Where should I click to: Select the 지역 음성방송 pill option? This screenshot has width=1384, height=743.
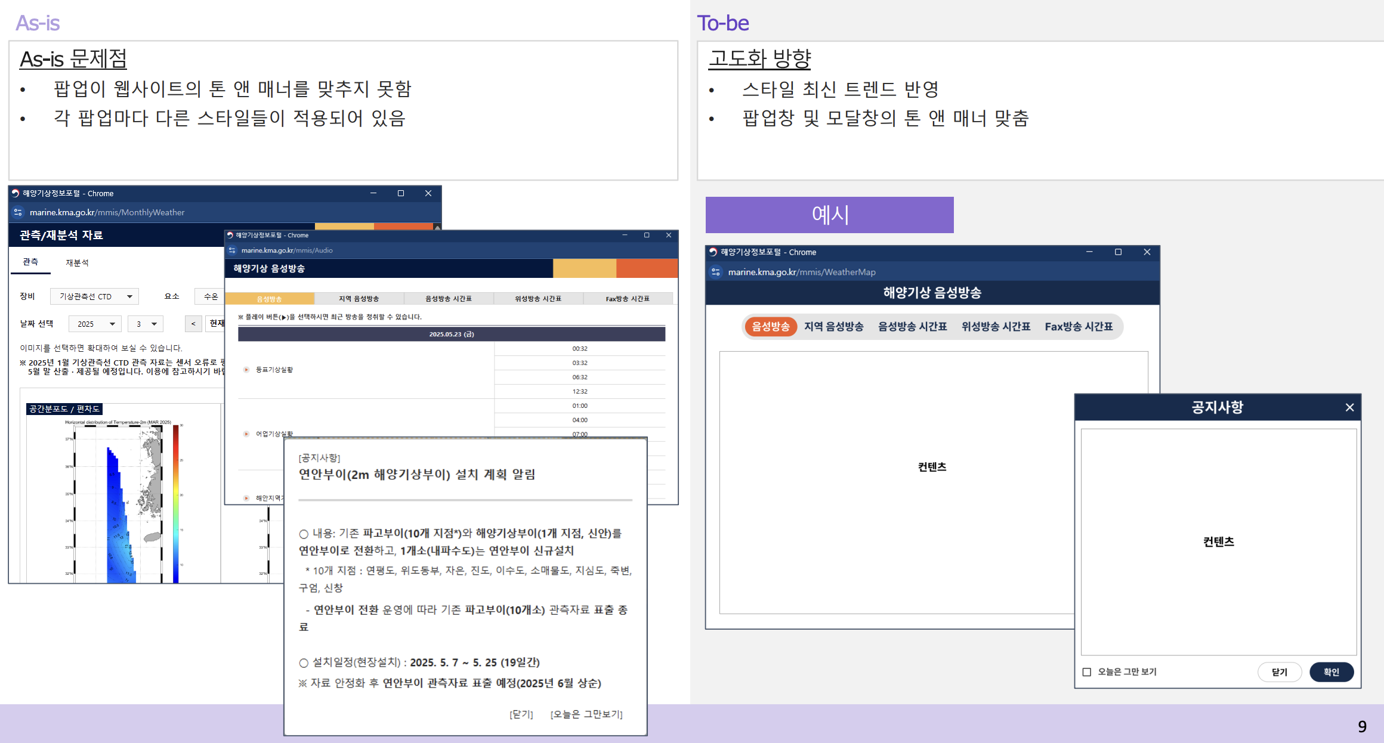[x=833, y=327]
